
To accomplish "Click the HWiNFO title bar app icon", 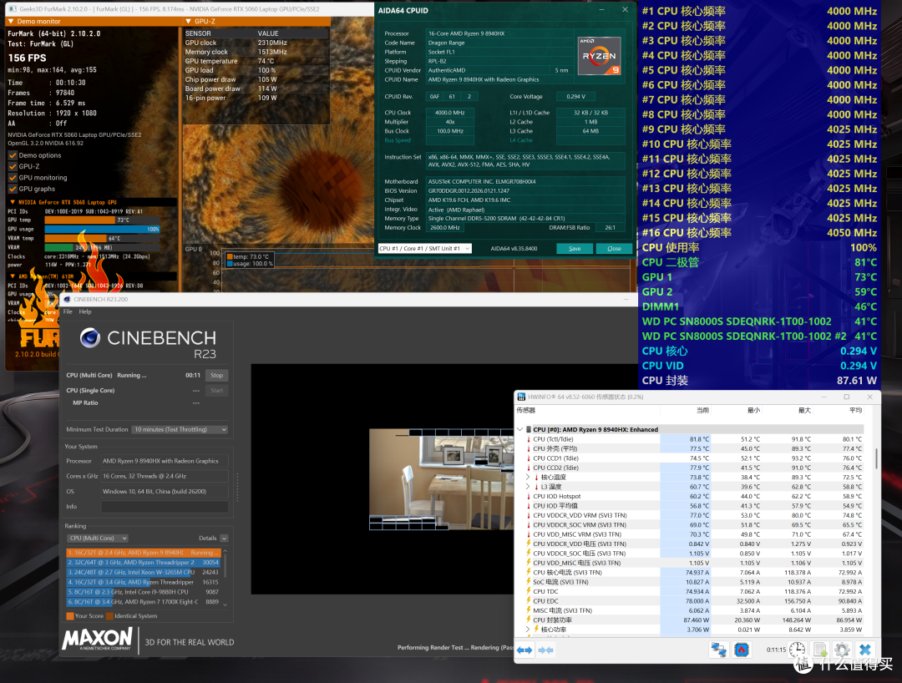I will tap(521, 397).
